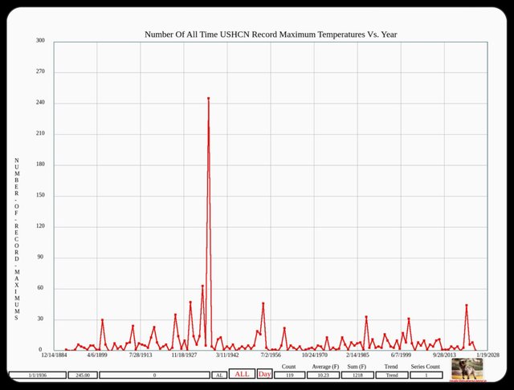Click the 1/1/1936 date field
This screenshot has width=514, height=390.
point(38,375)
